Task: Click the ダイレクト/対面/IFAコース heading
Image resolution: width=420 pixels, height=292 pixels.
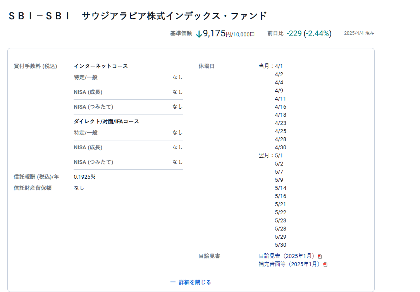Action: pyautogui.click(x=106, y=121)
